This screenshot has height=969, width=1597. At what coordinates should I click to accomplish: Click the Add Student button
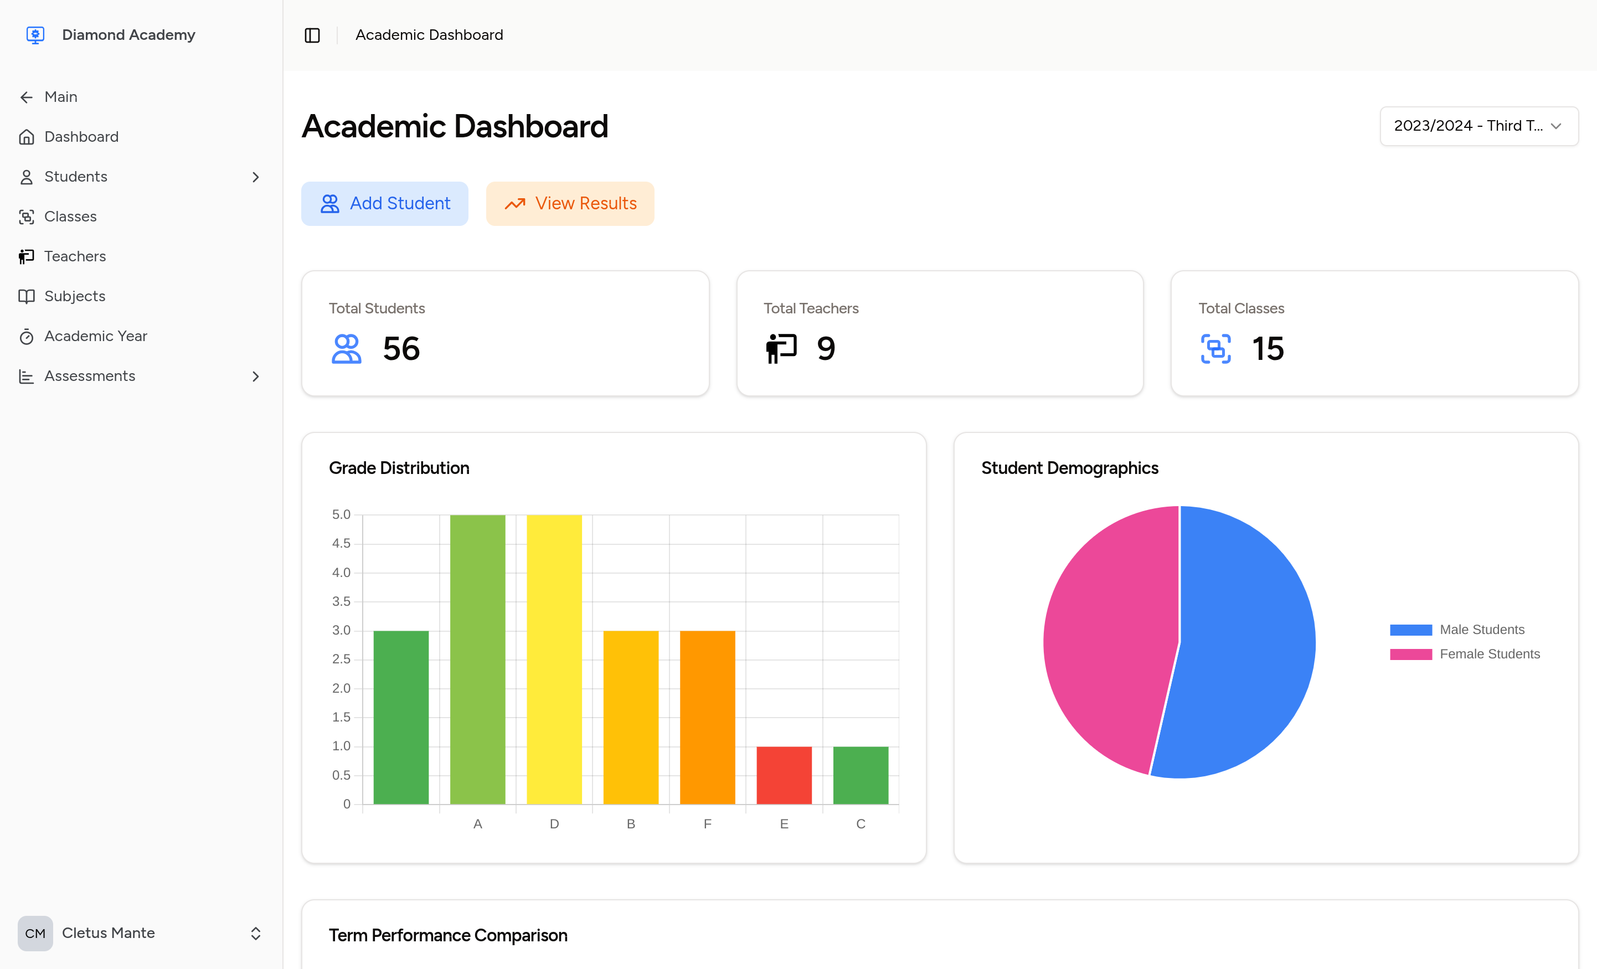(384, 204)
